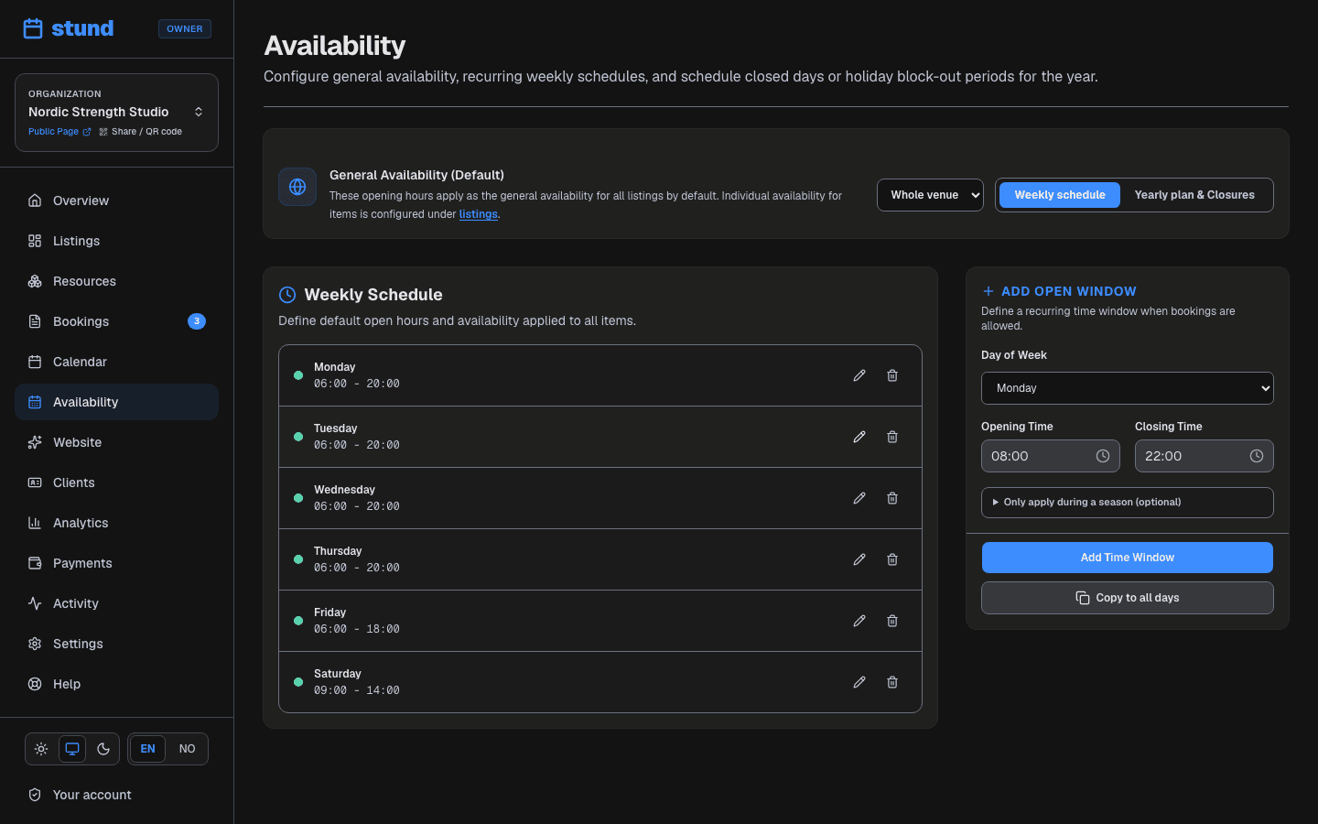Select system theme monitor icon
Screen dimensions: 1318x824
(x=72, y=749)
